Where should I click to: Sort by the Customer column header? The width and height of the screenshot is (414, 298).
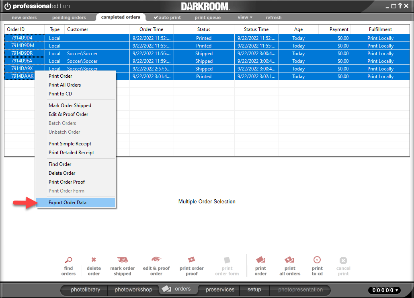[97, 29]
